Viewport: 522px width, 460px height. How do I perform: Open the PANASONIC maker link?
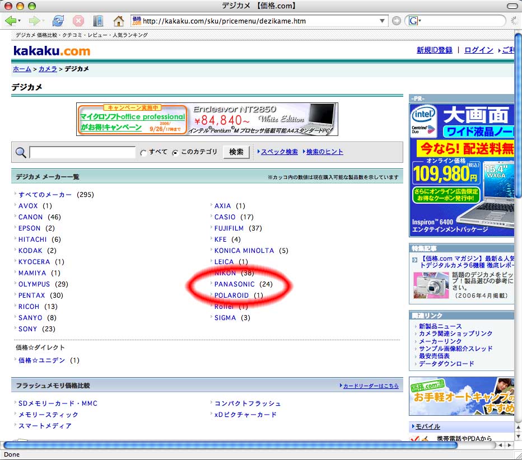pyautogui.click(x=234, y=284)
